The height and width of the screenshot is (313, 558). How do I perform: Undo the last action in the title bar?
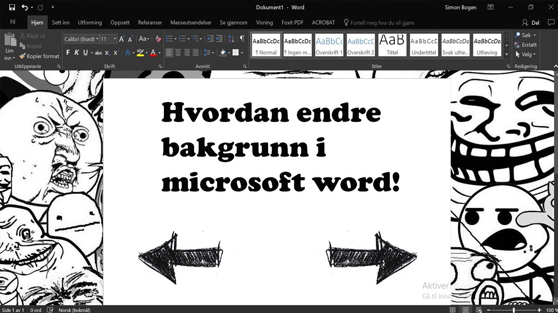24,7
